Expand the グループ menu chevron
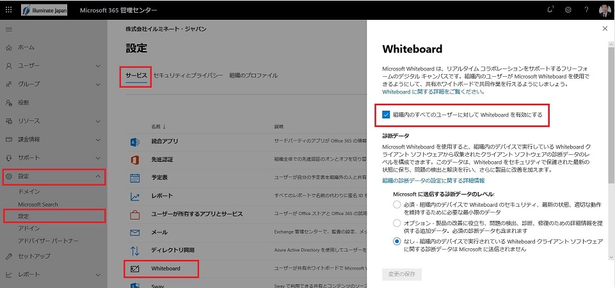This screenshot has width=615, height=288. point(98,84)
